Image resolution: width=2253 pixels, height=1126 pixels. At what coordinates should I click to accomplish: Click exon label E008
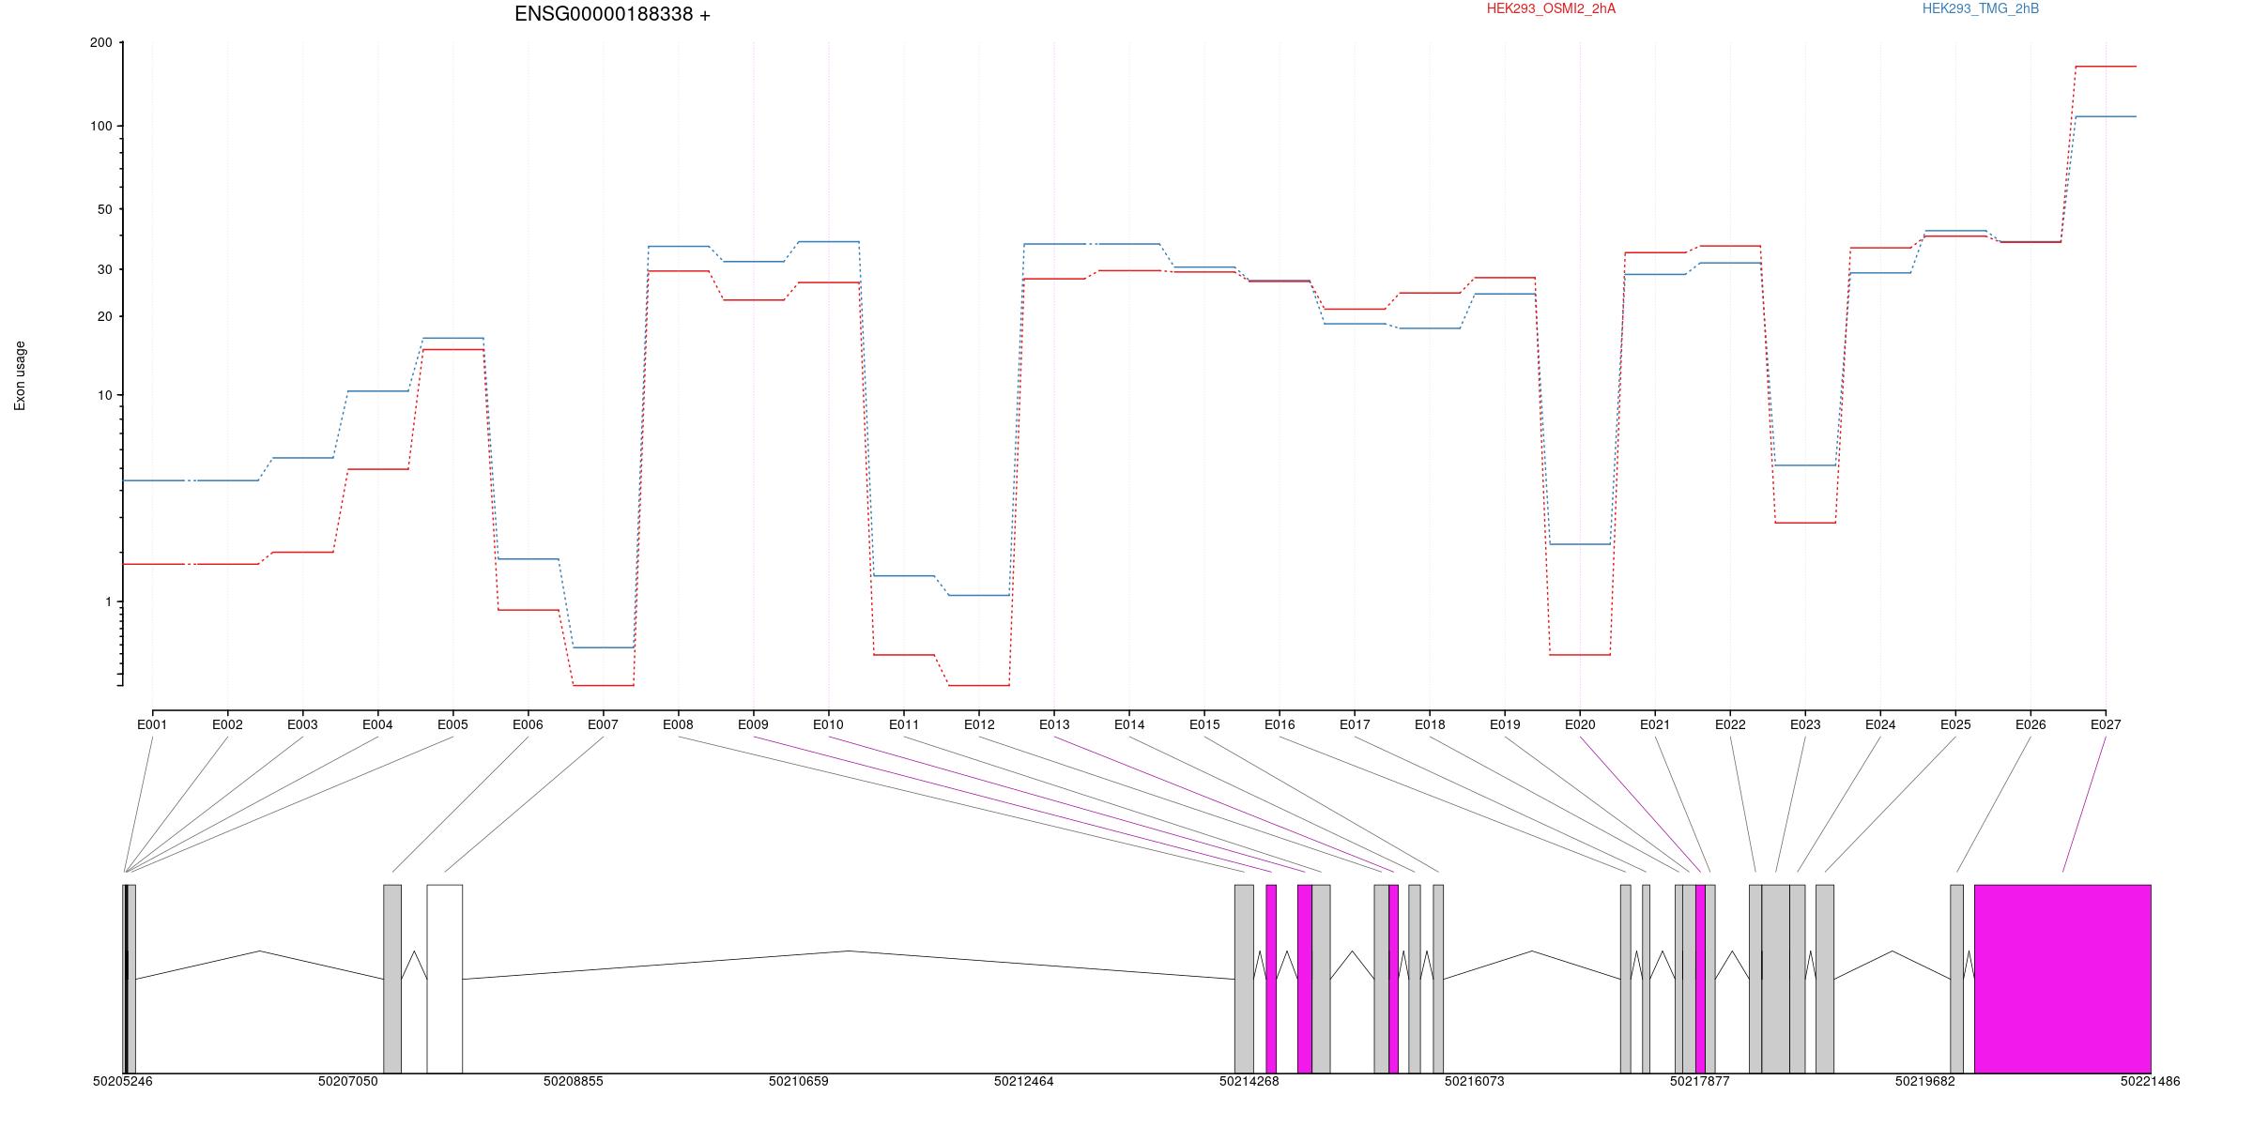(x=678, y=724)
